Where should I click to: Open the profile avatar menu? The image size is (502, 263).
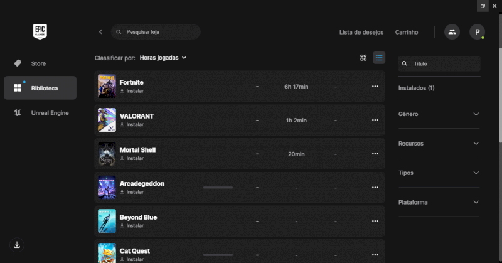tap(477, 32)
